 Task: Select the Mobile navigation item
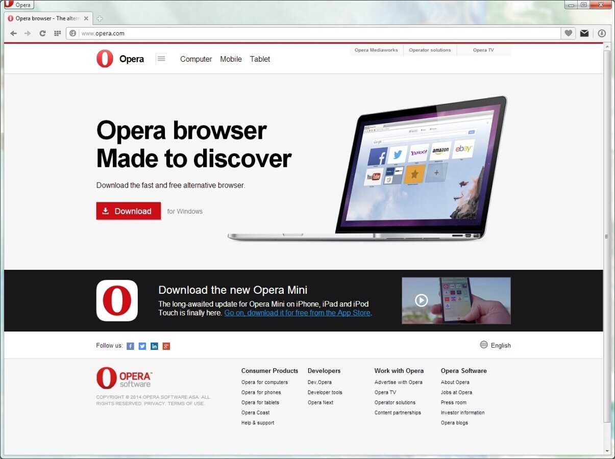231,59
